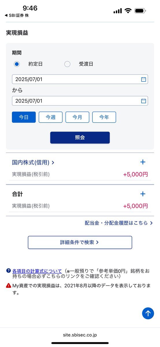This screenshot has height=347, width=160.
Task: Select the 受渡日 radio button
Action: [67, 64]
